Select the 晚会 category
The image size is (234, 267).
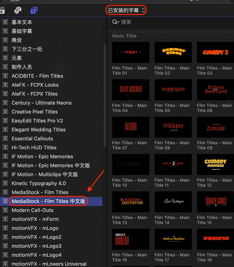(x=51, y=40)
